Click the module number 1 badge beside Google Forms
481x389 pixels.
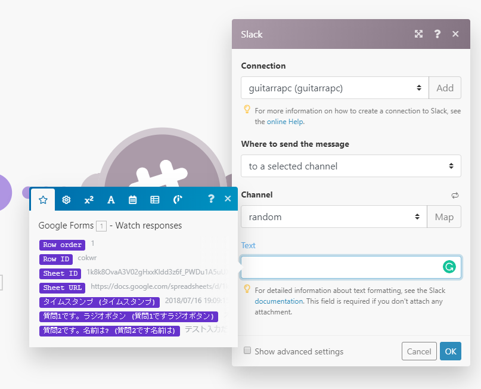pyautogui.click(x=101, y=226)
